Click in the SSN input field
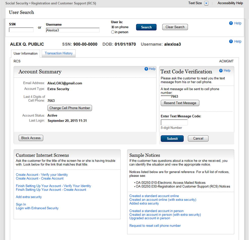 pyautogui.click(x=21, y=30)
